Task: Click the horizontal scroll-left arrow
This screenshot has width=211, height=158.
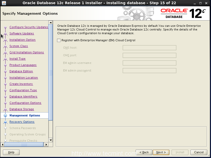Action: tap(3, 145)
